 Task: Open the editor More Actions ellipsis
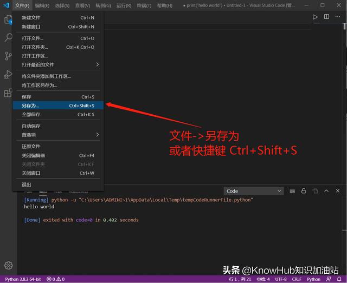[338, 17]
